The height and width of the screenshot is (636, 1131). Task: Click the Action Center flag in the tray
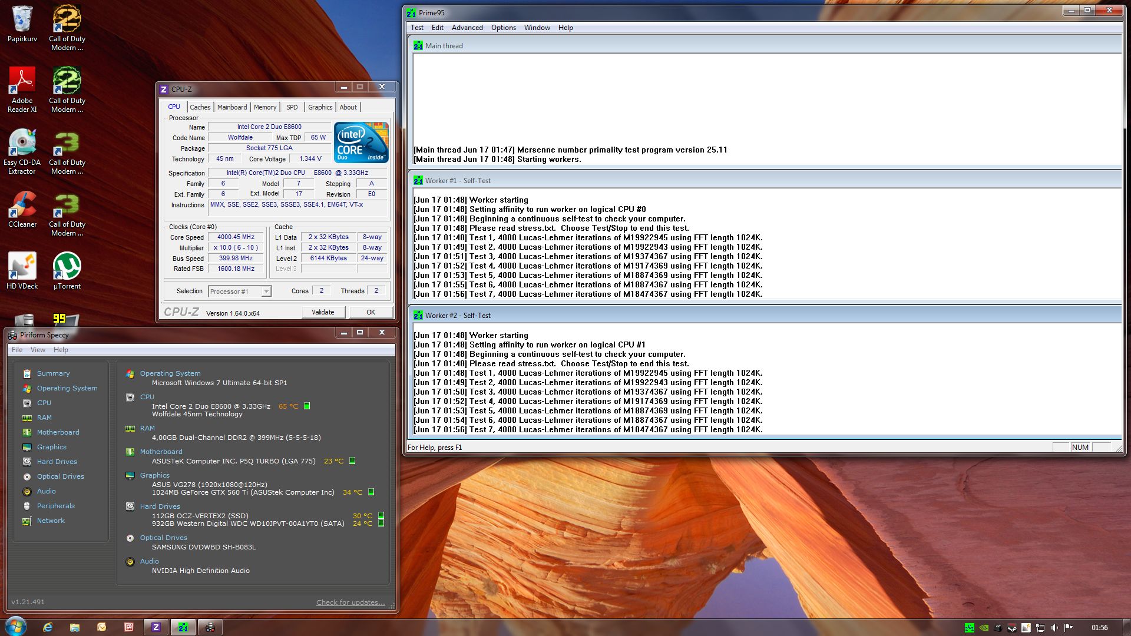[x=1069, y=628]
